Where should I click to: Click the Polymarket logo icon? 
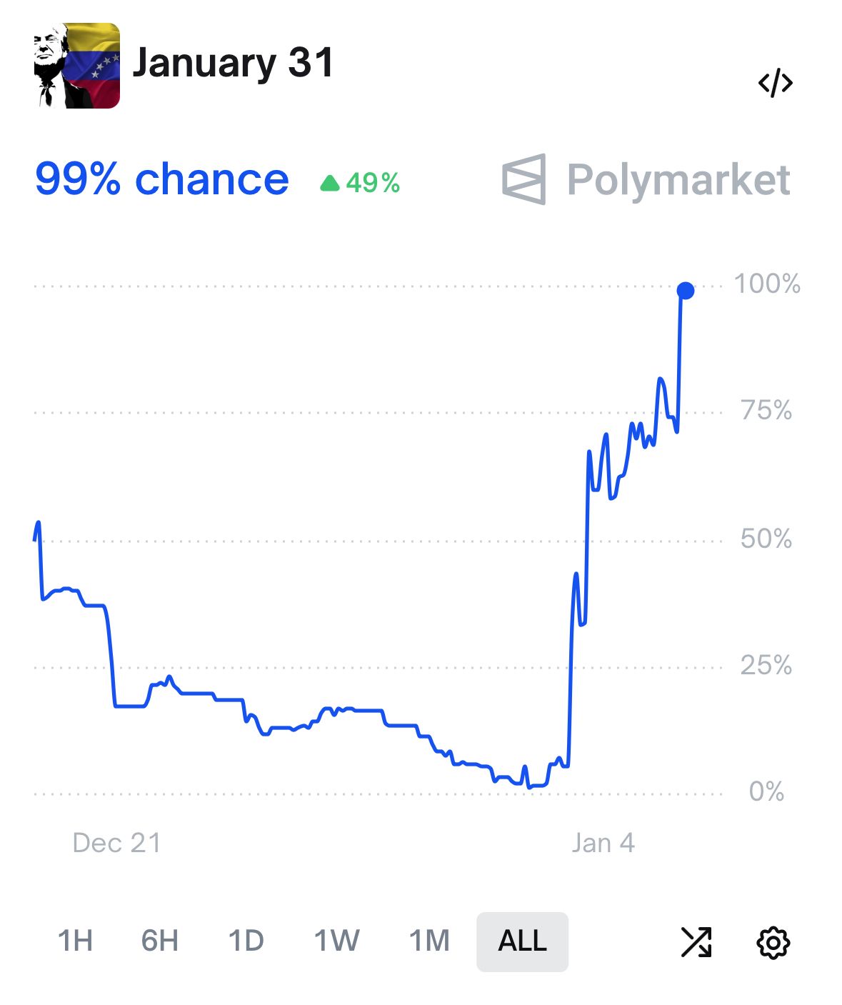click(524, 179)
